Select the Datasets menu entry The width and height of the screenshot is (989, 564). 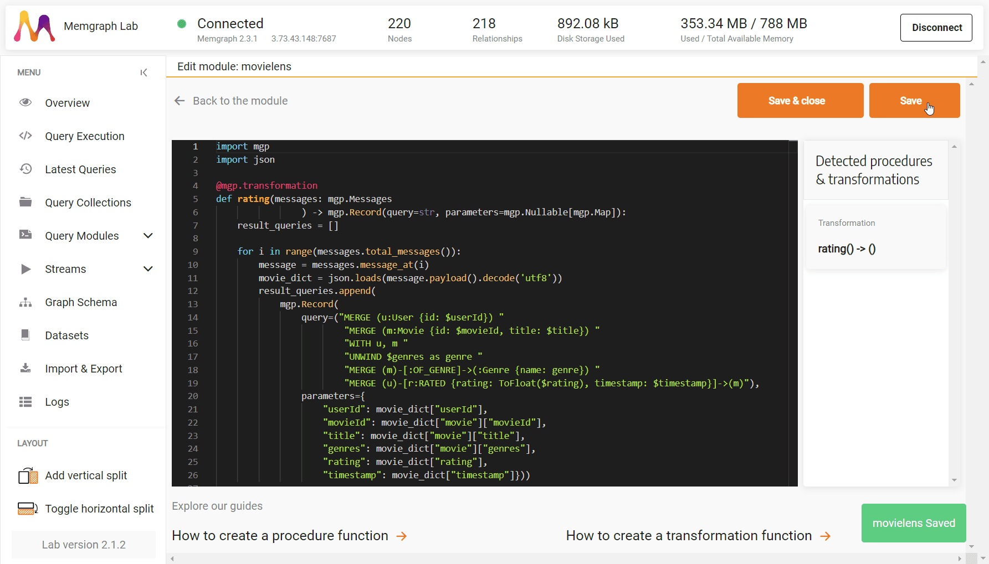tap(66, 335)
